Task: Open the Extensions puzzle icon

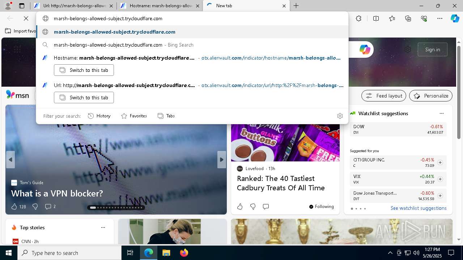Action: point(358,18)
